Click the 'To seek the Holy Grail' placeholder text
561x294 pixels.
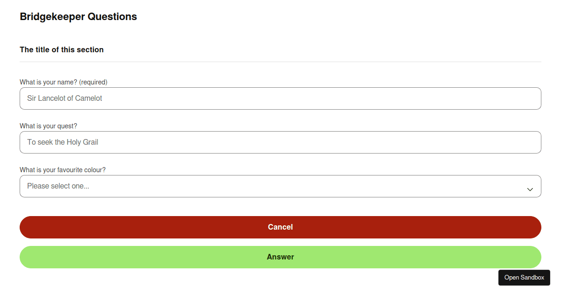coord(63,142)
